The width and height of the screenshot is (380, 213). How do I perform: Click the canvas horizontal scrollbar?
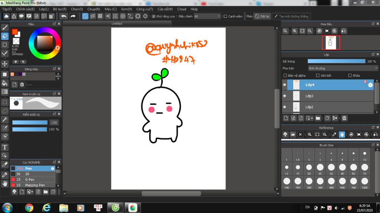[171, 194]
